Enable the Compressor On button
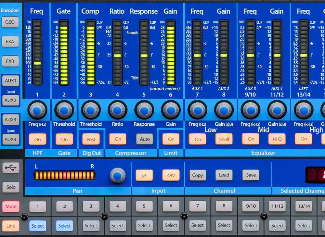The width and height of the screenshot is (325, 237). 117,139
